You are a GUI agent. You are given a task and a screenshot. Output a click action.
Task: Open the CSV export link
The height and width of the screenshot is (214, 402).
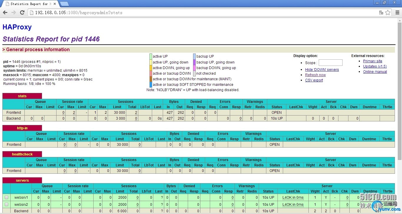coord(314,80)
